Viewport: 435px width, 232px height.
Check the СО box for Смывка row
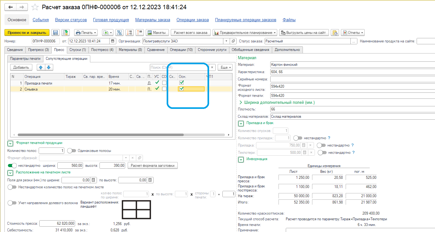164,89
